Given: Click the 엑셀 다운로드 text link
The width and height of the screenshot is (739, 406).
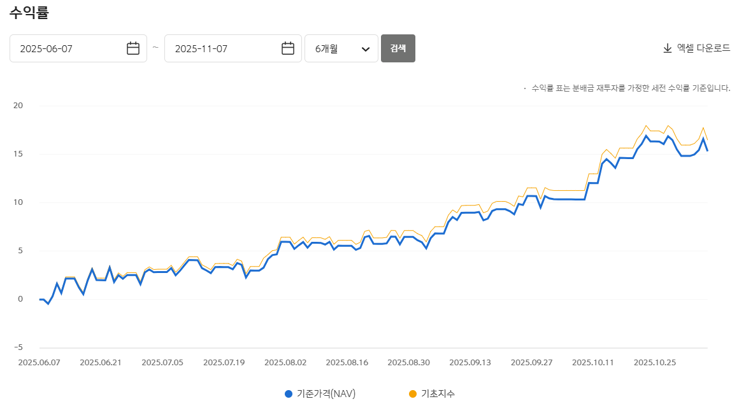Looking at the screenshot, I should tap(703, 48).
